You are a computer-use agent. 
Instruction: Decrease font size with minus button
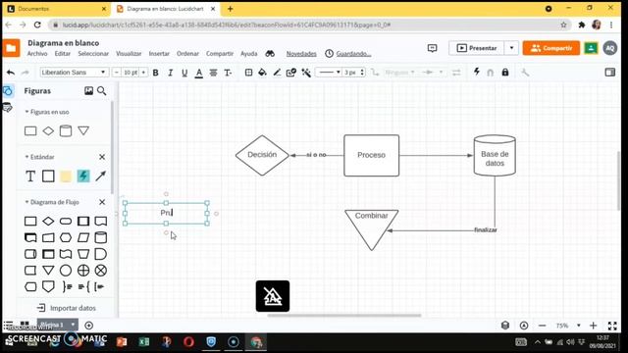116,73
